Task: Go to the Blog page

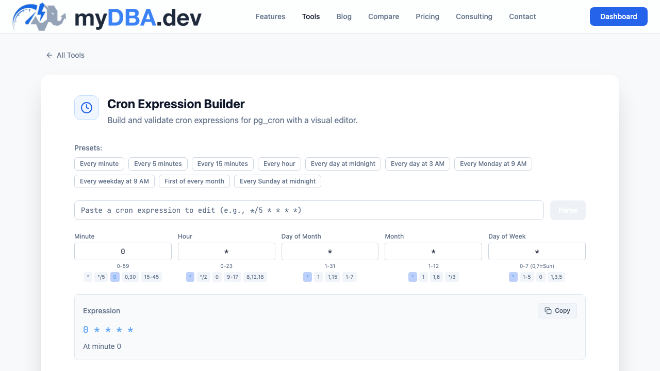Action: pyautogui.click(x=344, y=16)
